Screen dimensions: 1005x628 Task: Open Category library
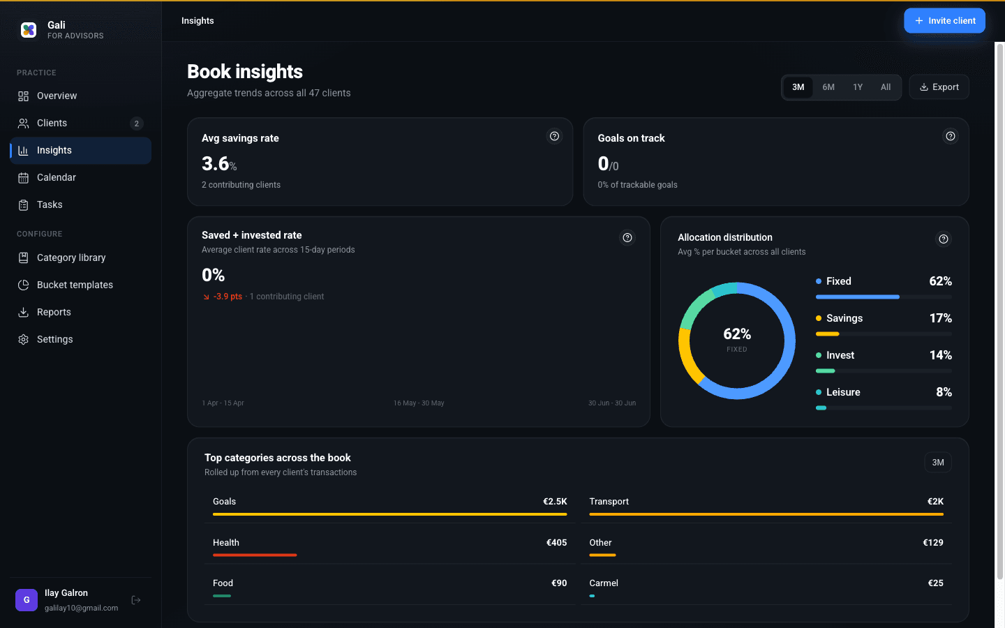[x=80, y=258]
